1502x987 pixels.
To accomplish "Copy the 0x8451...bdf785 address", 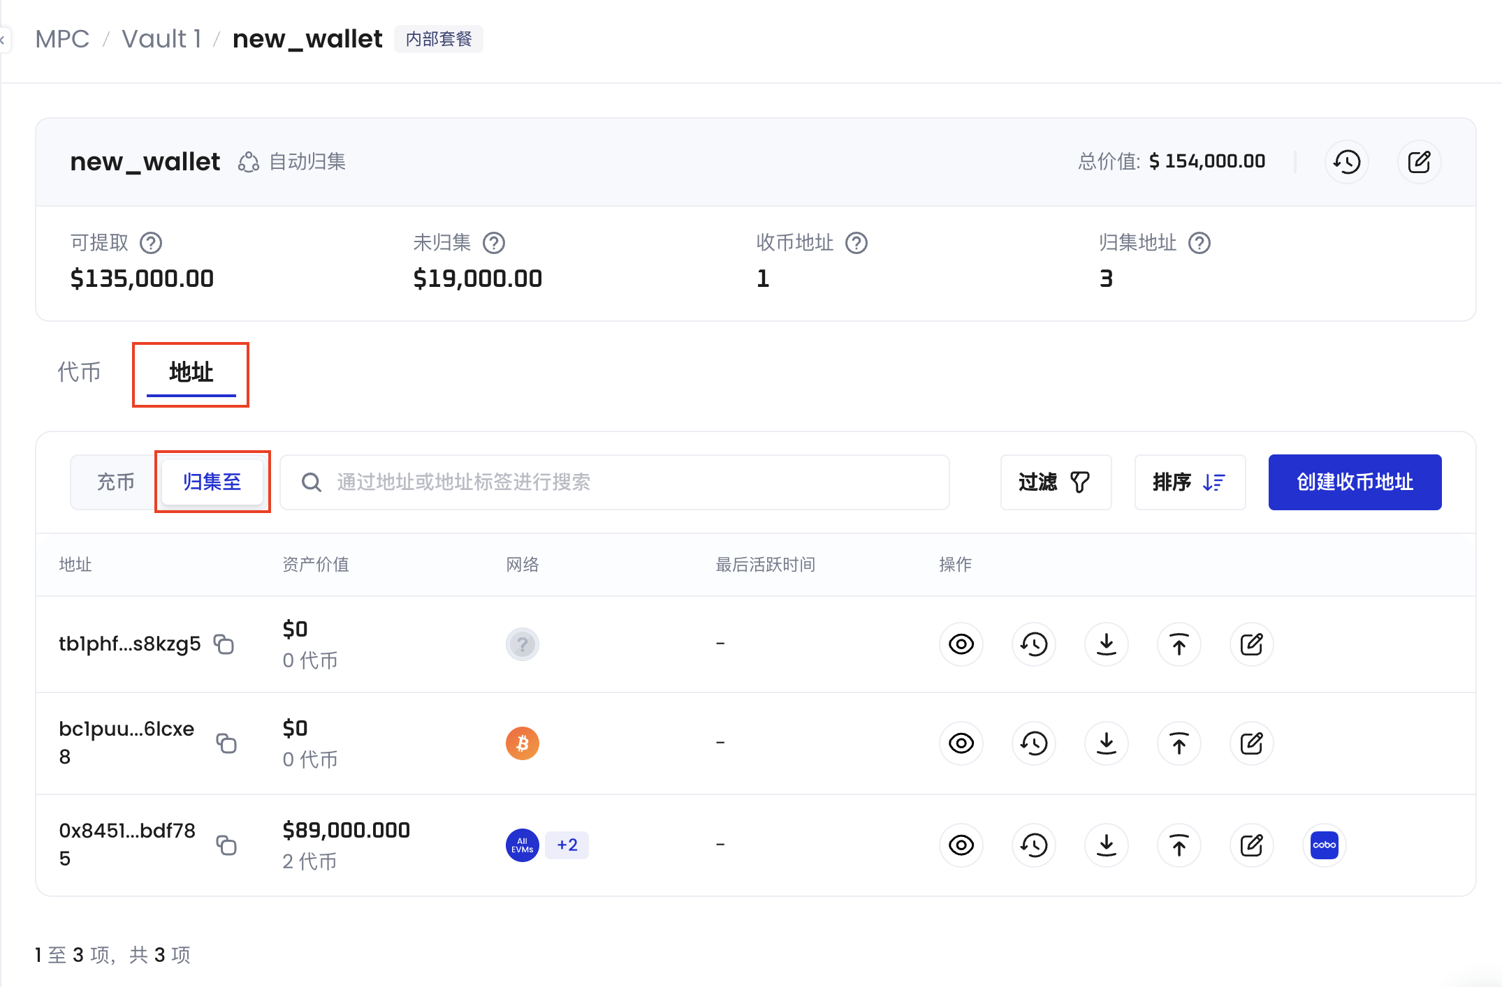I will click(x=226, y=845).
